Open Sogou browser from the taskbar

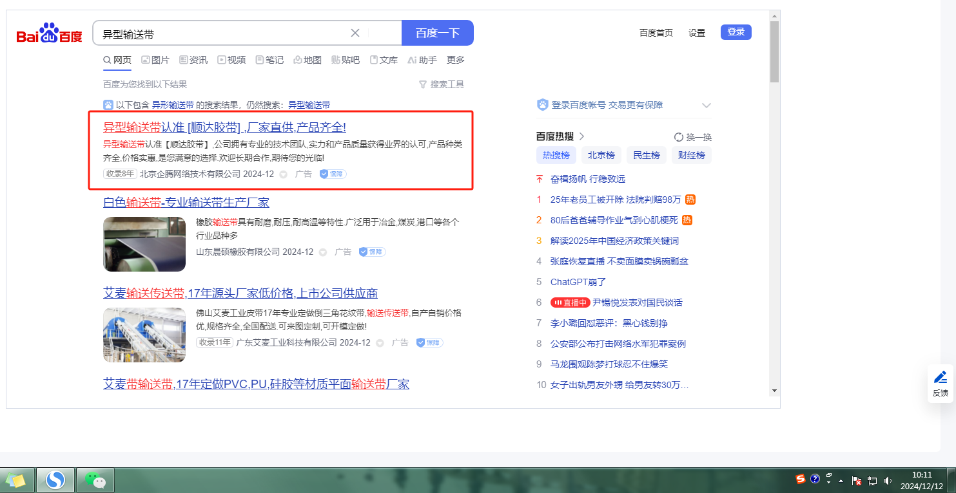pos(55,480)
